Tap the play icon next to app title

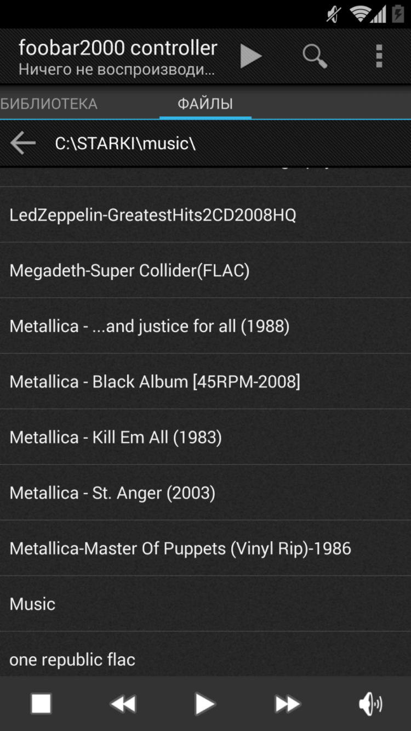[x=251, y=55]
